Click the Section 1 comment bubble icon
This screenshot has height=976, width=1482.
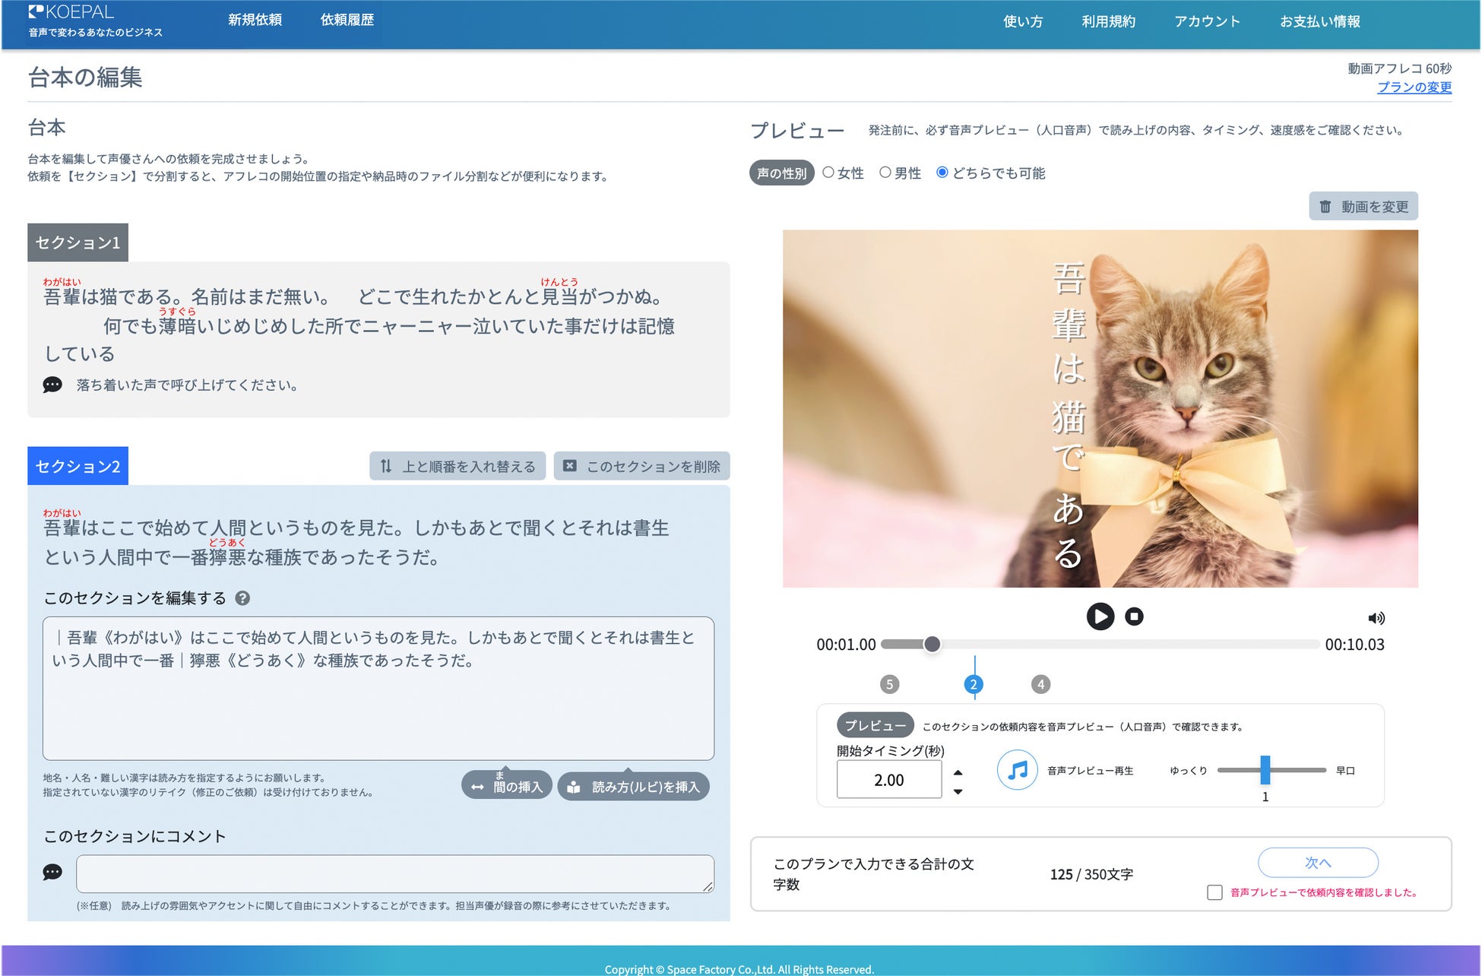pyautogui.click(x=52, y=385)
